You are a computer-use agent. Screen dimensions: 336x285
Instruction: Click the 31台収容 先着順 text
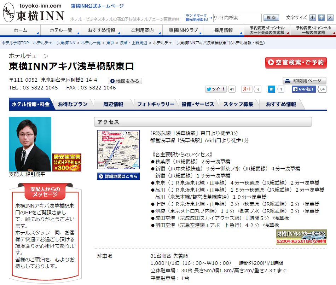point(169,256)
